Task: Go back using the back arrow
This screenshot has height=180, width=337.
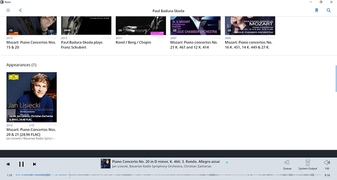Action: pos(21,10)
